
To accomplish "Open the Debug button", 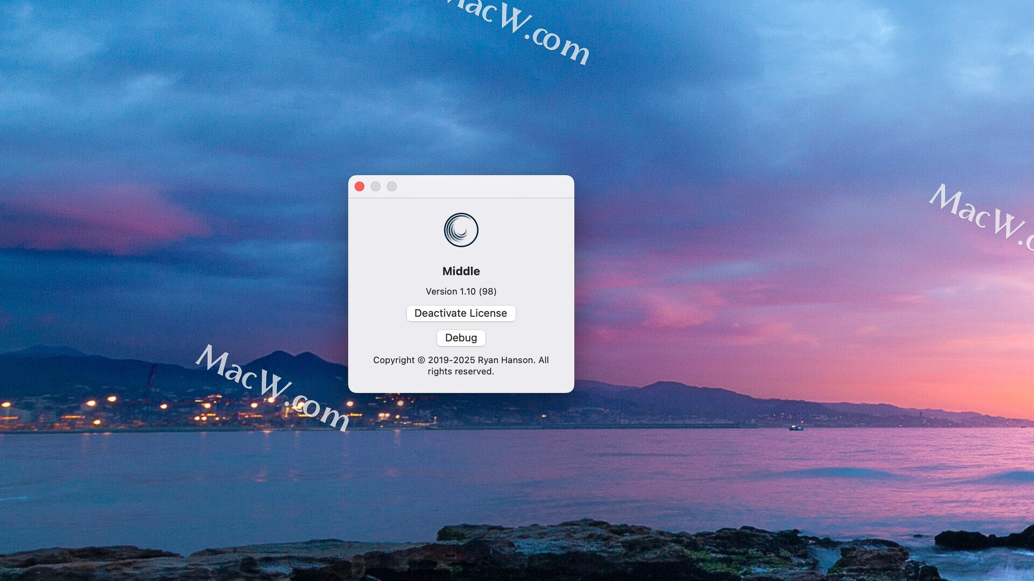I will coord(461,338).
